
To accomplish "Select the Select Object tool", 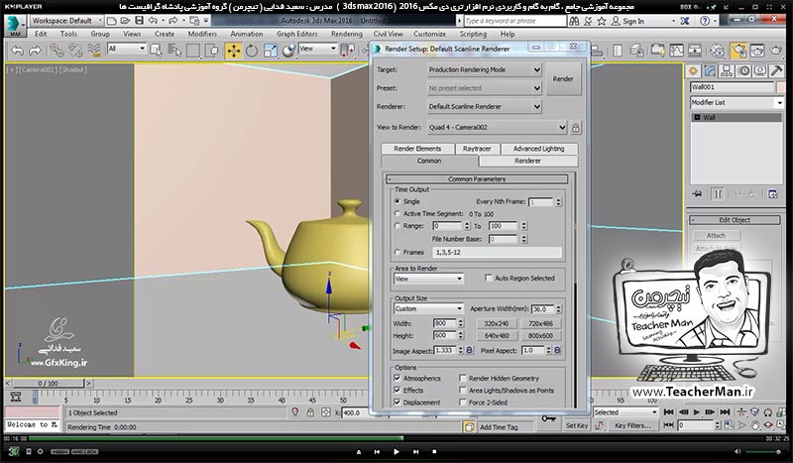I will point(156,51).
